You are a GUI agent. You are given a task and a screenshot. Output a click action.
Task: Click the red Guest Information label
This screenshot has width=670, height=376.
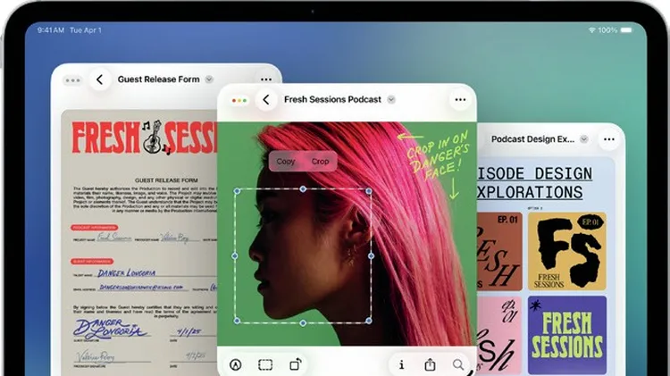click(x=92, y=261)
